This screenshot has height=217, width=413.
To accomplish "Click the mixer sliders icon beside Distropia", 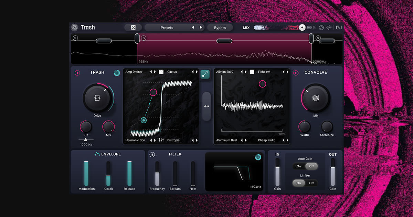I will tap(161, 140).
